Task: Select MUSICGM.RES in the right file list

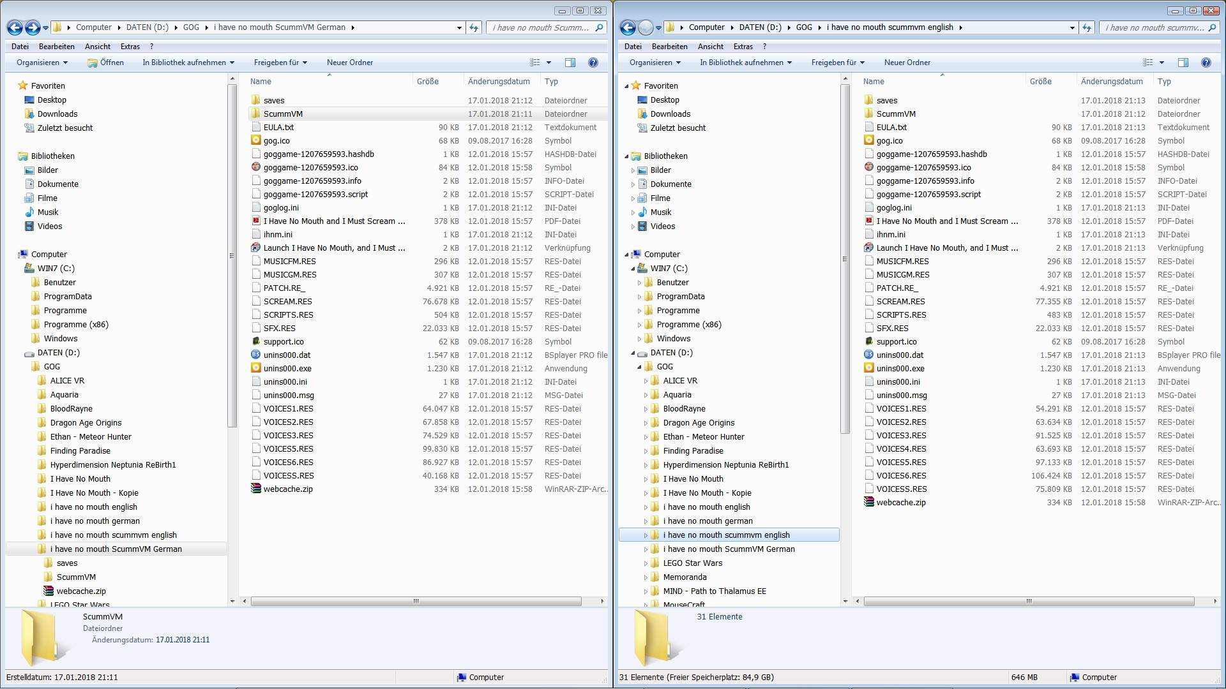Action: pyautogui.click(x=903, y=274)
